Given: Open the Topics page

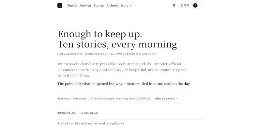Looking at the screenshot, I should click(72, 6).
